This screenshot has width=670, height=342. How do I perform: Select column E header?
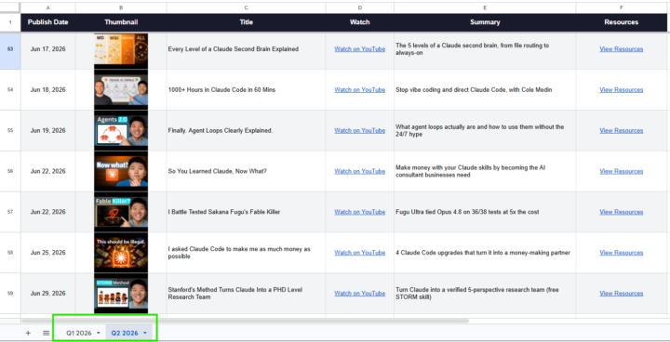(485, 7)
